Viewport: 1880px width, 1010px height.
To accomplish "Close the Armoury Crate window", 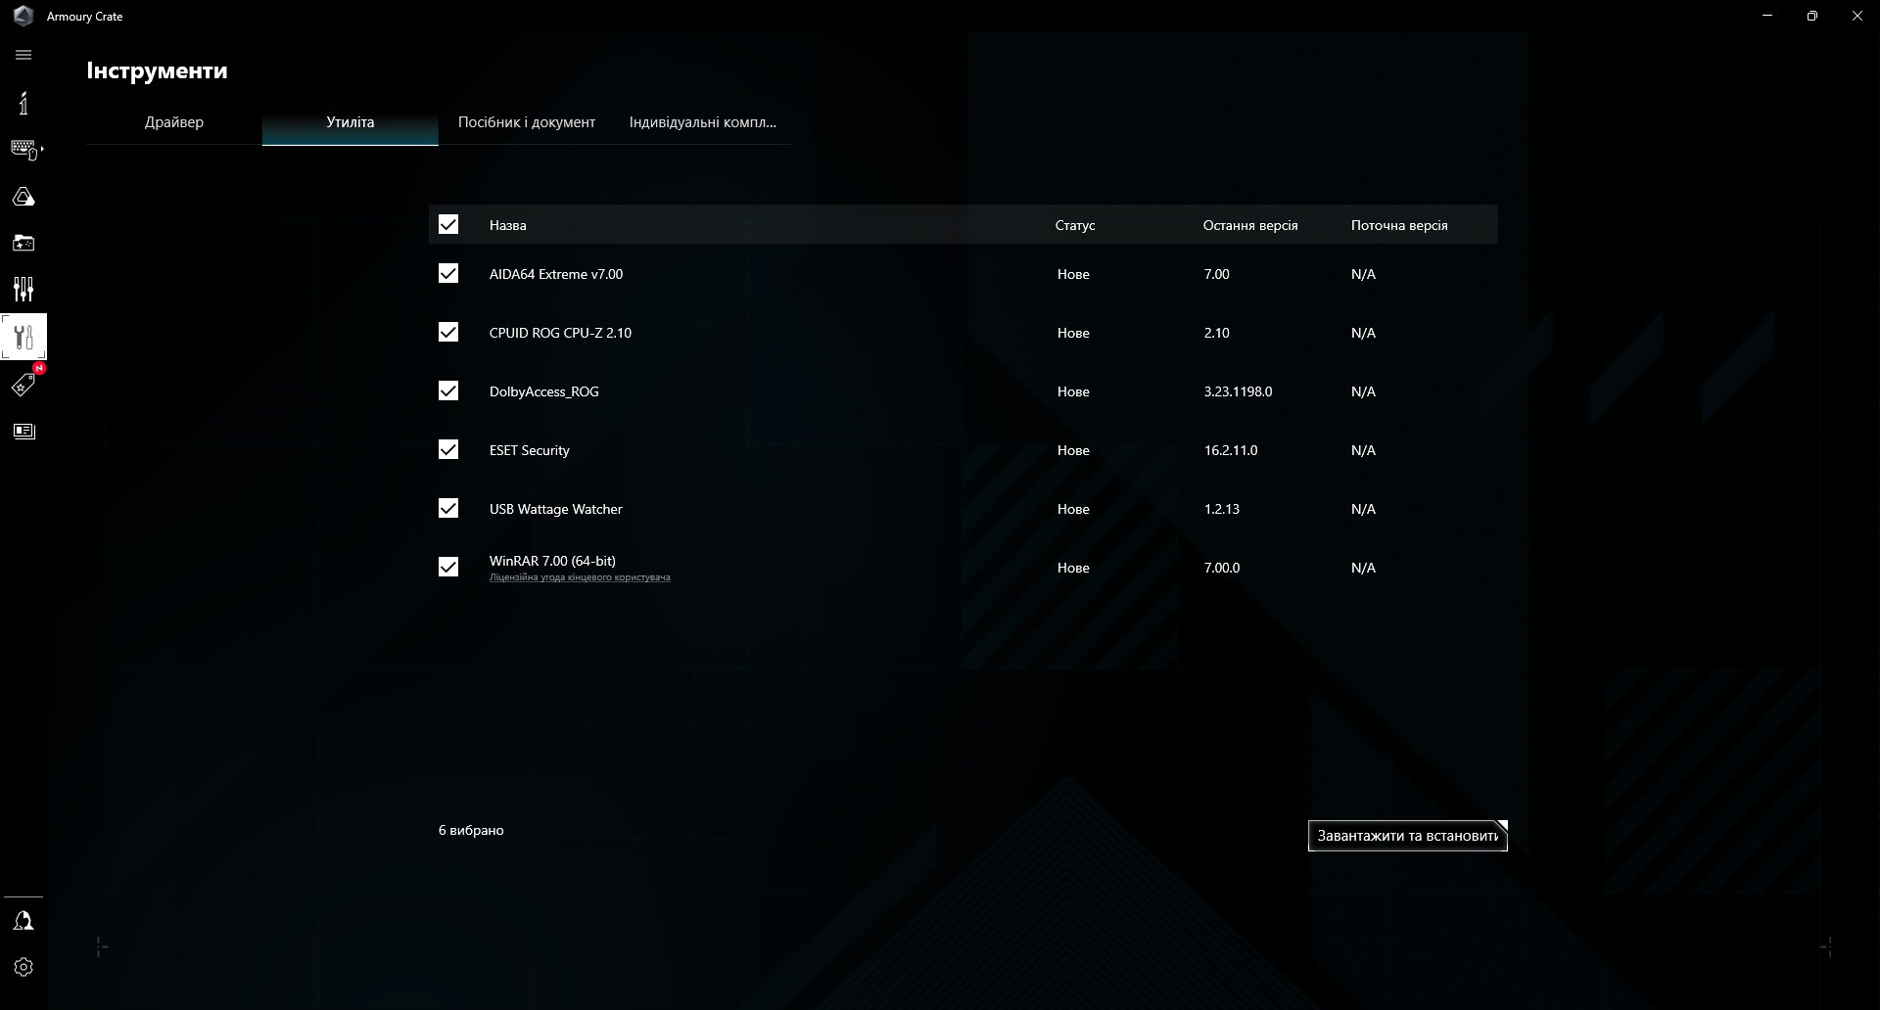I will pos(1857,16).
